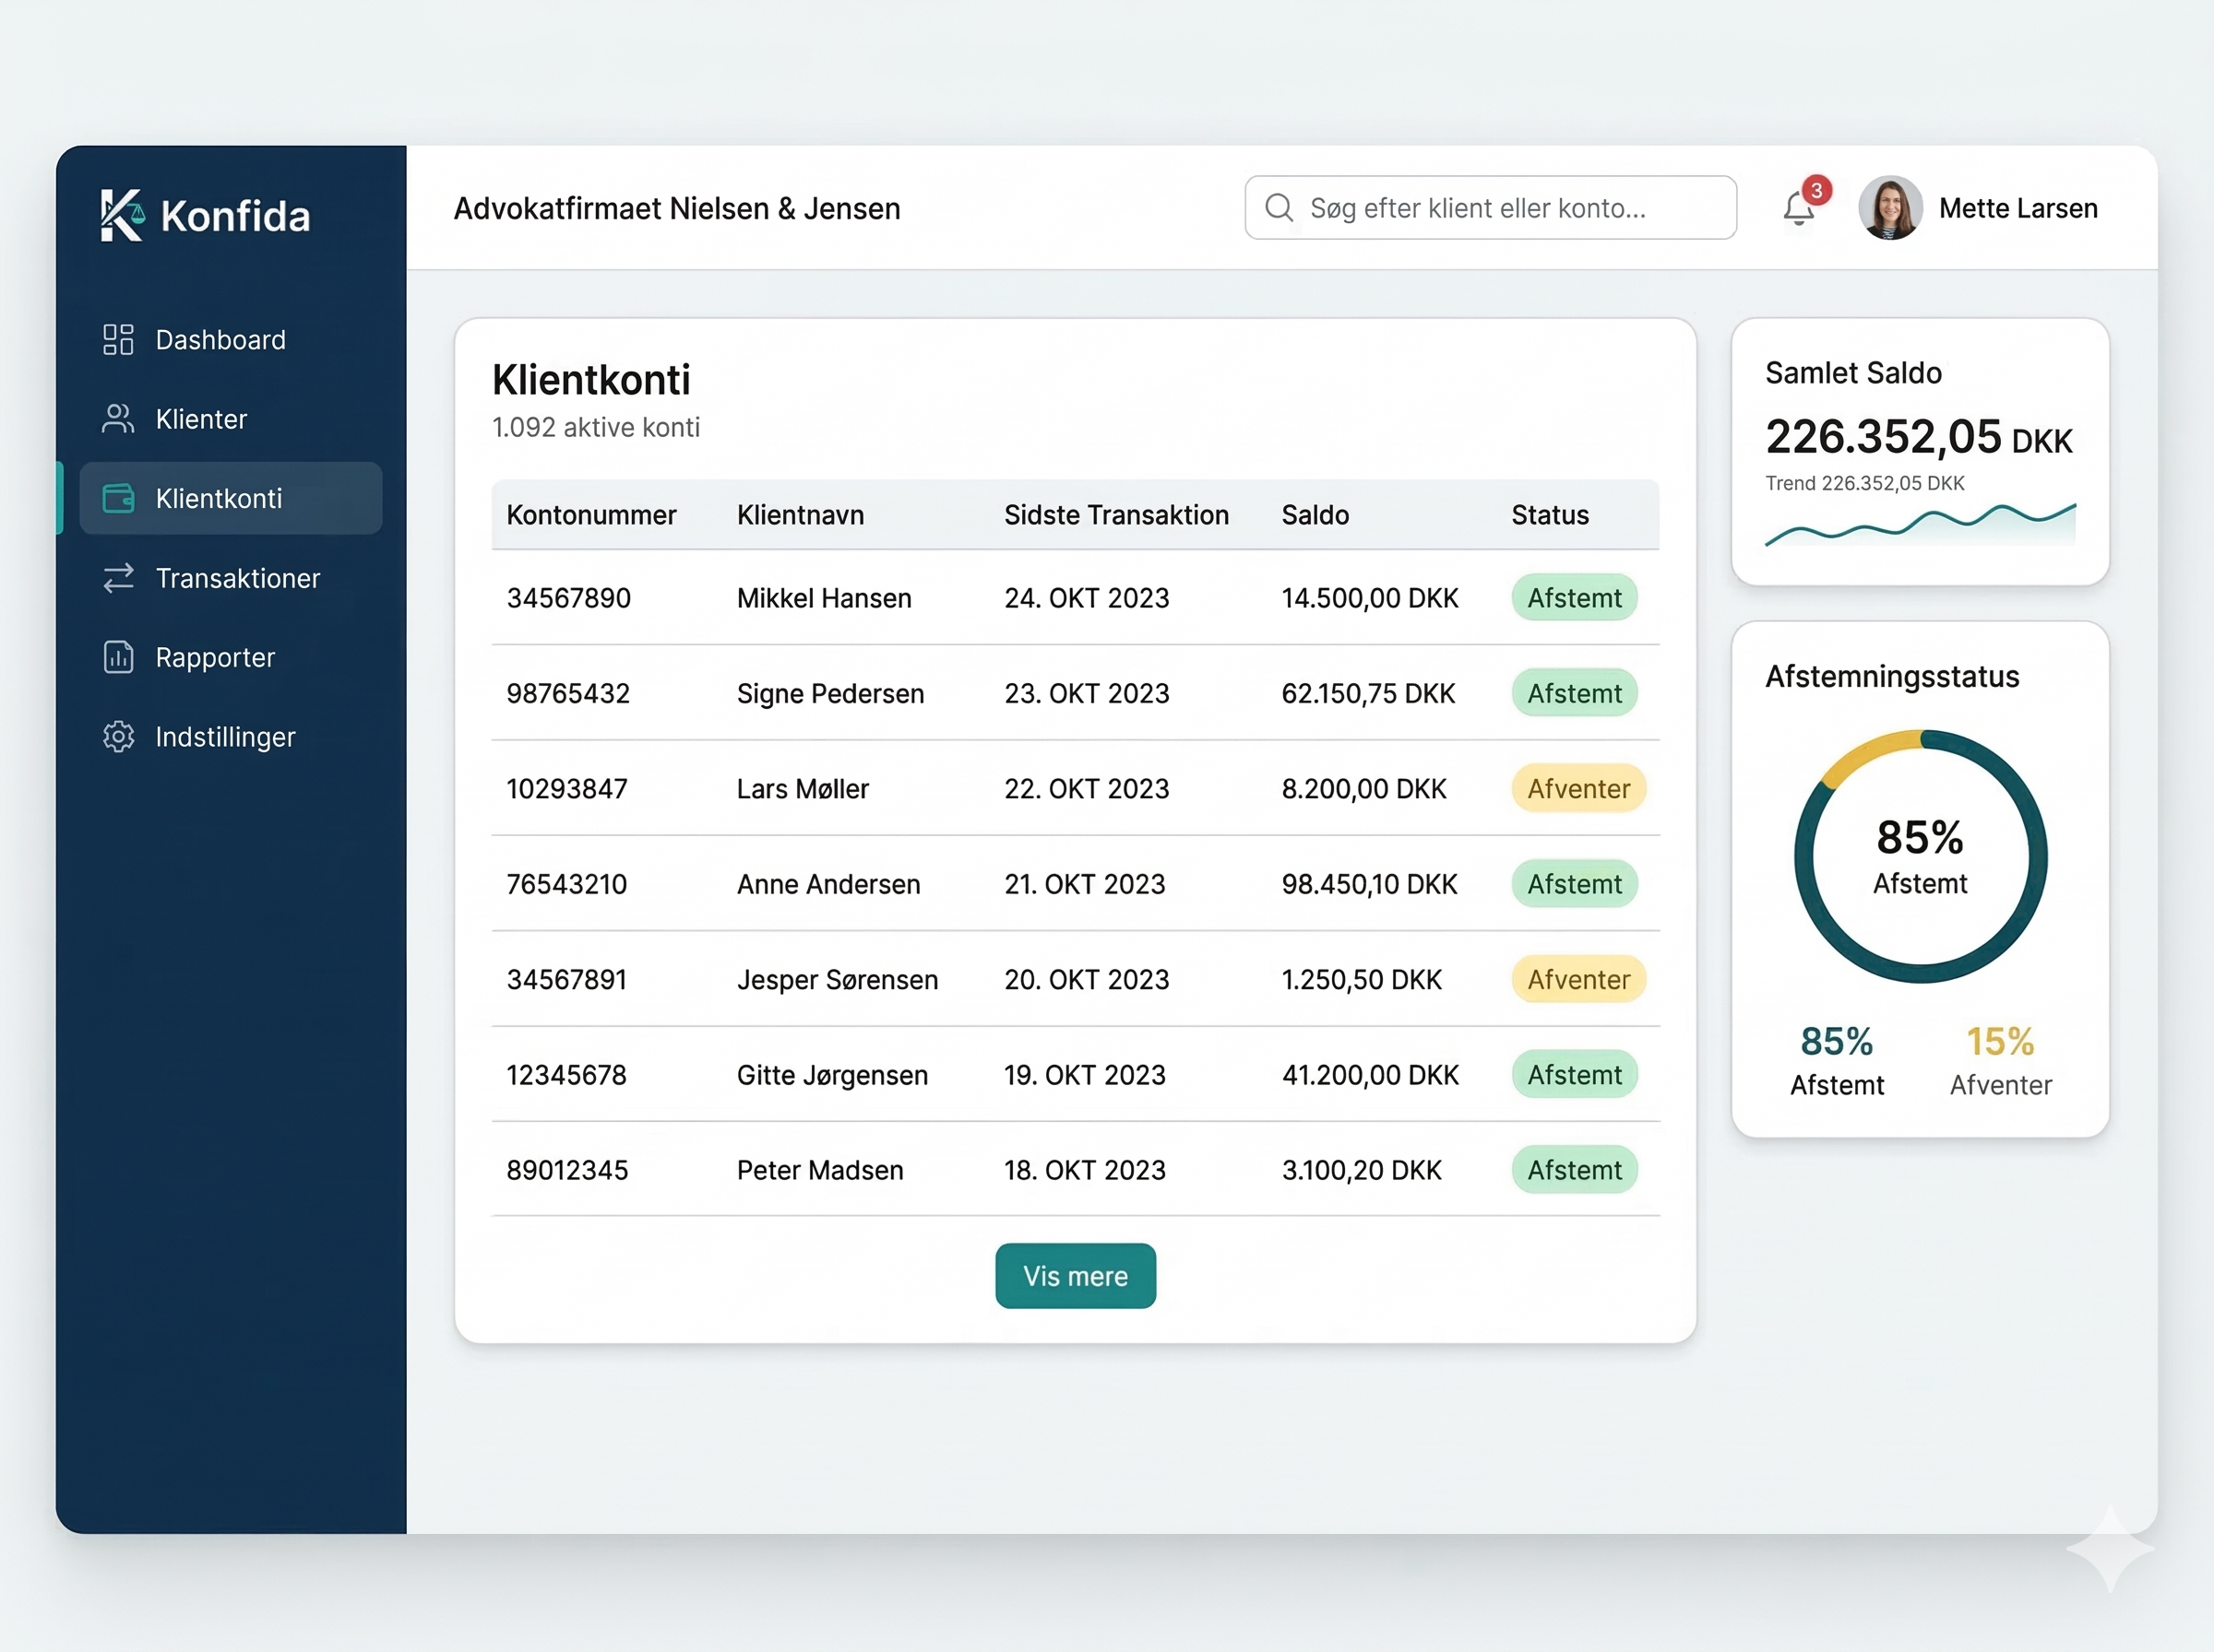Go to Klienter in the sidebar
Viewport: 2214px width, 1652px height.
pos(232,419)
